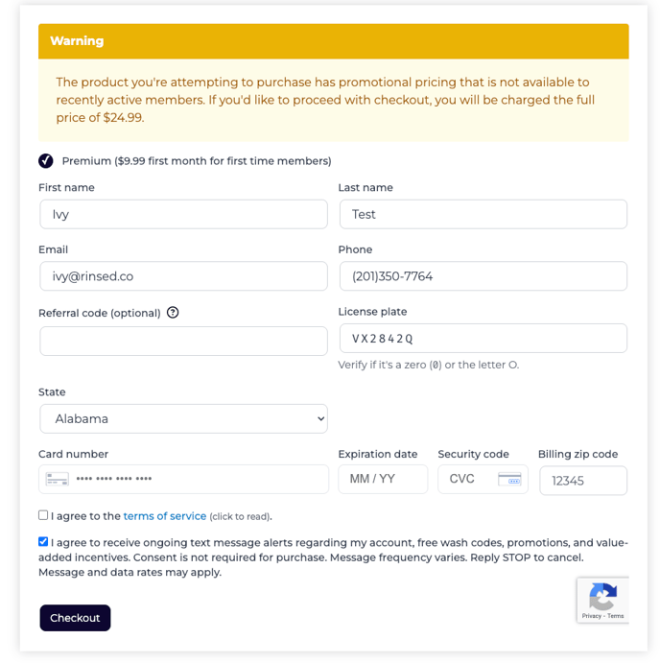Uncheck the text message alerts consent box
Viewport: 660px width, 663px height.
click(x=43, y=541)
